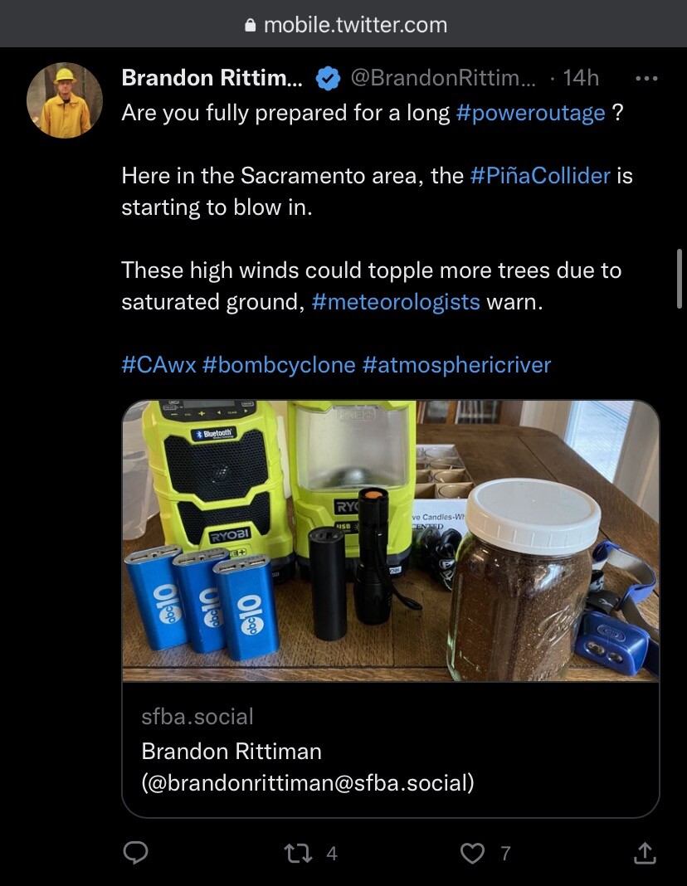Image resolution: width=687 pixels, height=886 pixels.
Task: Like the tweet with heart icon
Action: click(472, 853)
